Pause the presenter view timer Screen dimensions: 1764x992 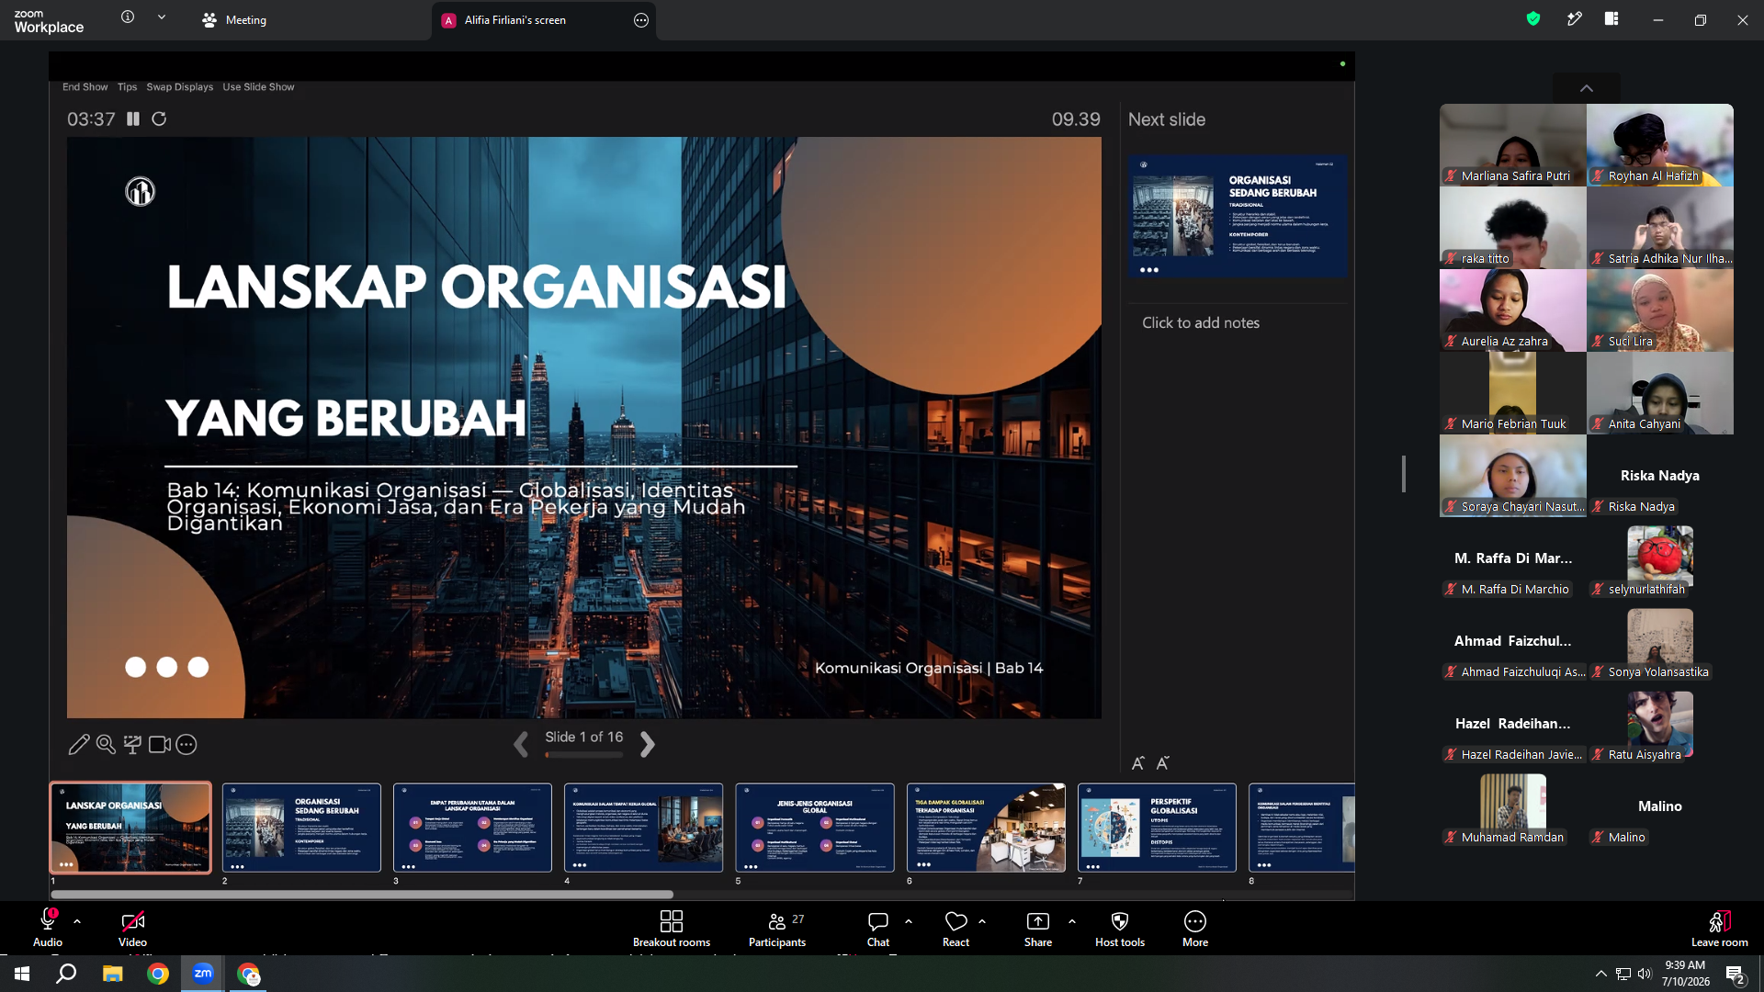[133, 118]
